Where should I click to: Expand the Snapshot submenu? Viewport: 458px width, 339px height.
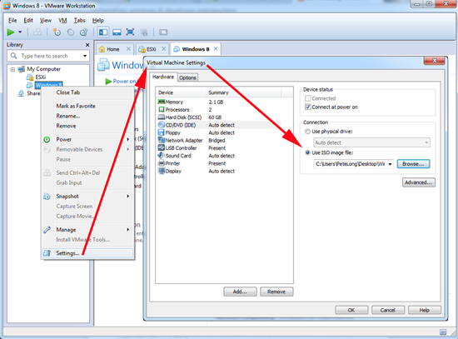pos(87,196)
